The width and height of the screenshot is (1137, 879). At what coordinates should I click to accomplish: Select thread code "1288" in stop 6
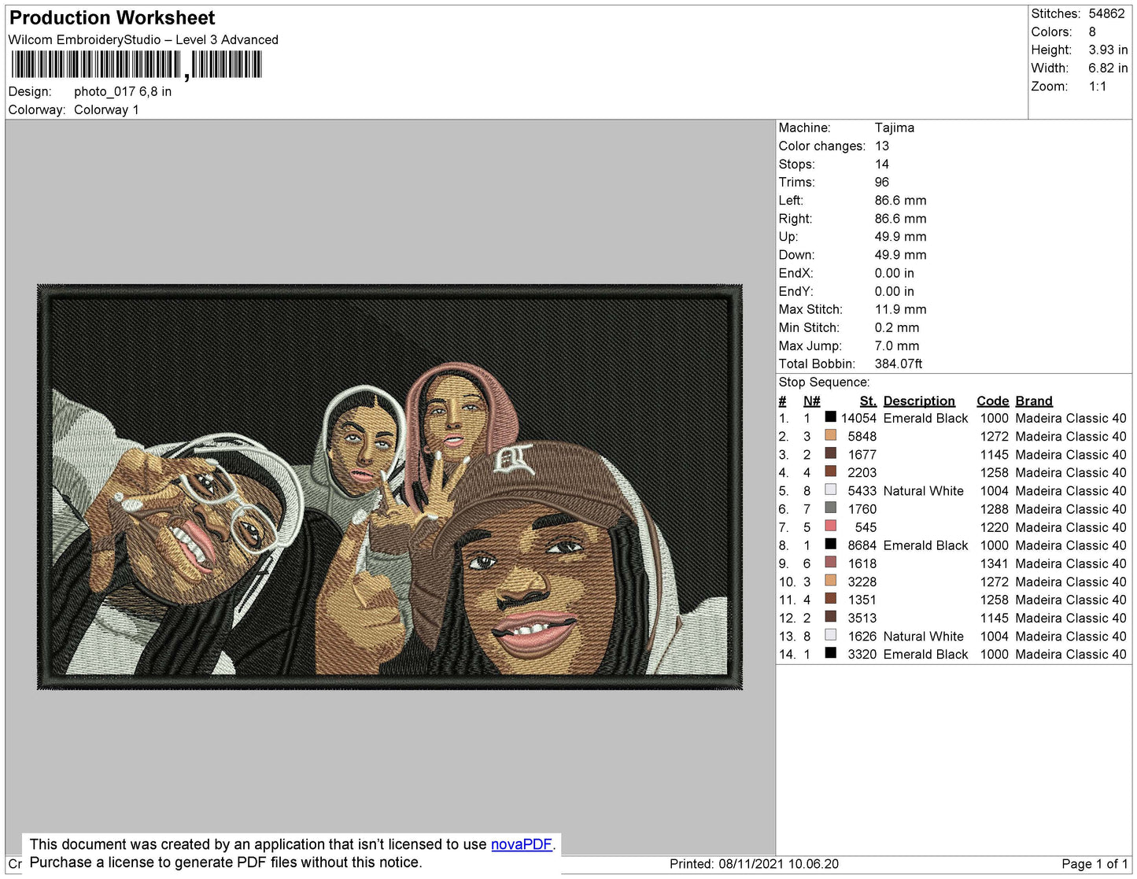click(995, 509)
